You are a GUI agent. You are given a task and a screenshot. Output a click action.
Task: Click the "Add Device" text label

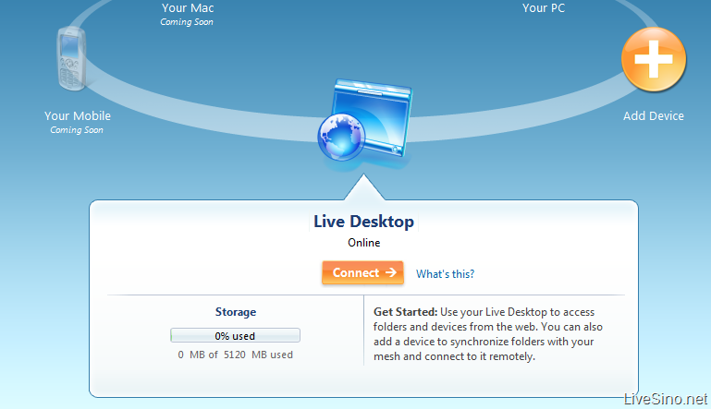point(653,116)
